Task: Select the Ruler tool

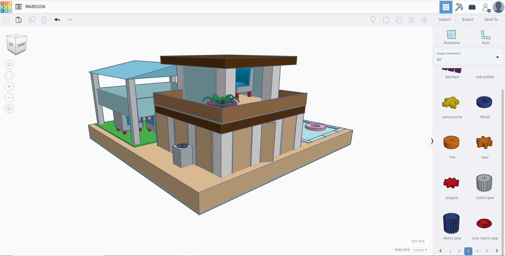Action: [485, 37]
